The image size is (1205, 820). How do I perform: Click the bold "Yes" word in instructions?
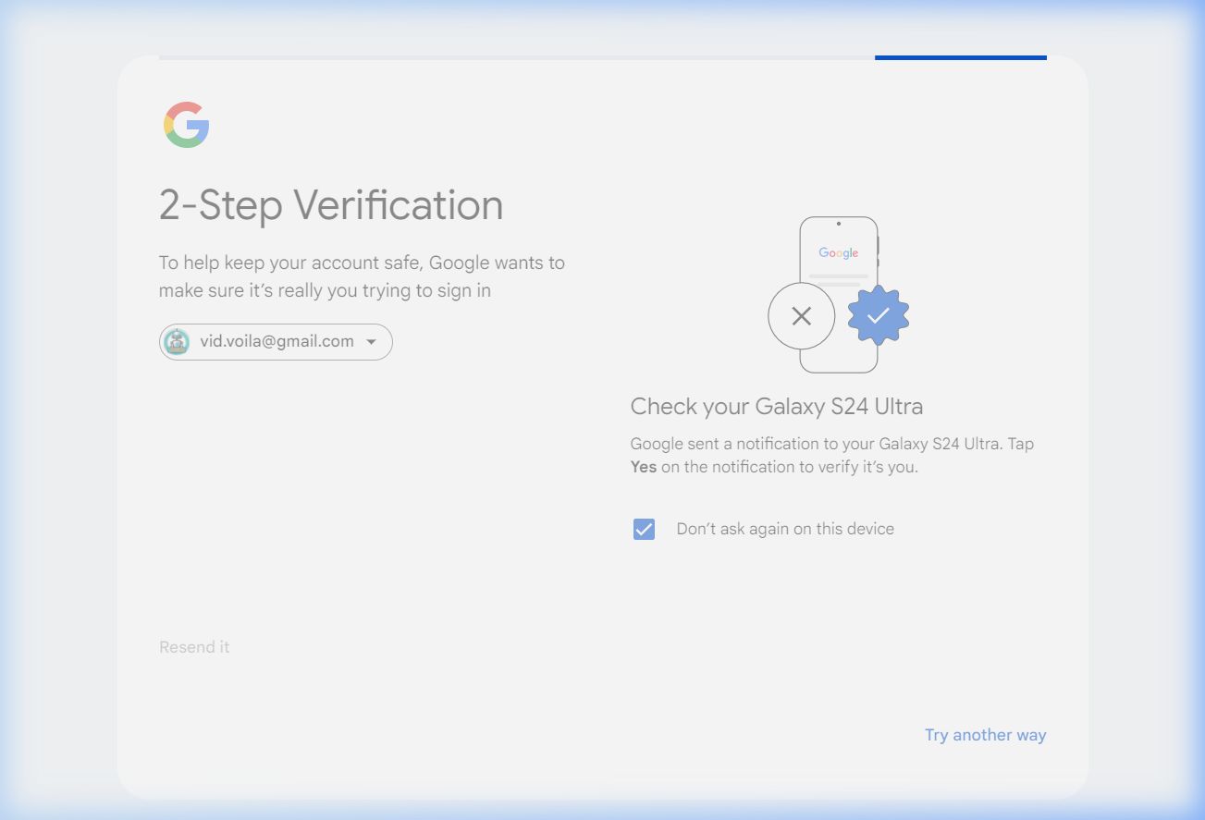click(x=643, y=467)
